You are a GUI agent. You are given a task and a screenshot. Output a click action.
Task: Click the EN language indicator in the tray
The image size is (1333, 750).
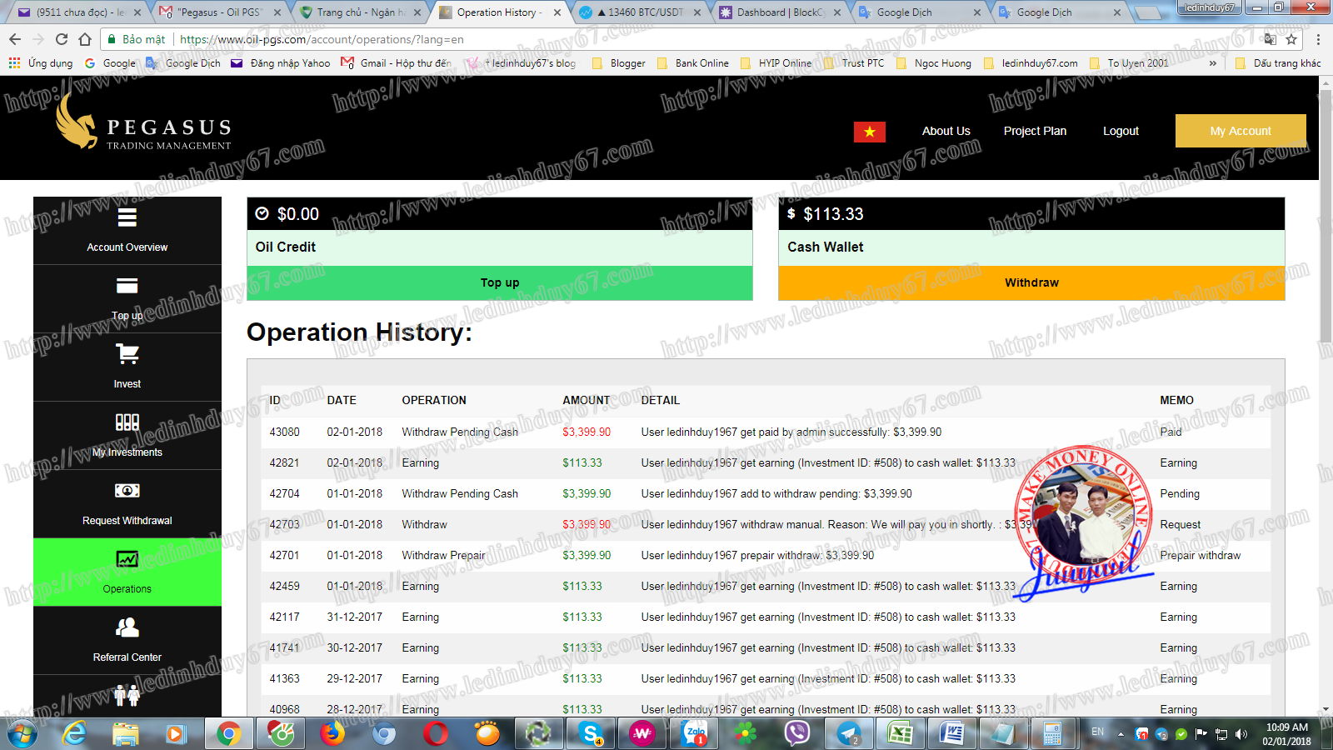pos(1098,732)
